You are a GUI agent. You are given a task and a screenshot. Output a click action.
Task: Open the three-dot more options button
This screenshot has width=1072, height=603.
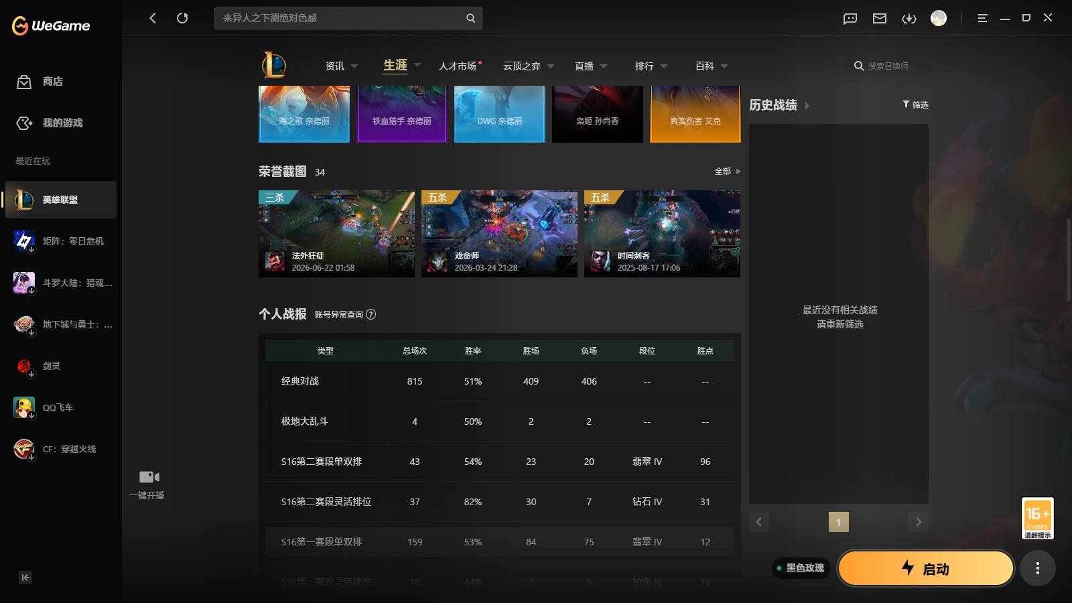click(x=1038, y=568)
